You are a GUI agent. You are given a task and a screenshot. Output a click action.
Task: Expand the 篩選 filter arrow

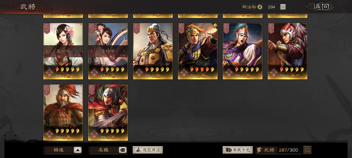point(78,150)
